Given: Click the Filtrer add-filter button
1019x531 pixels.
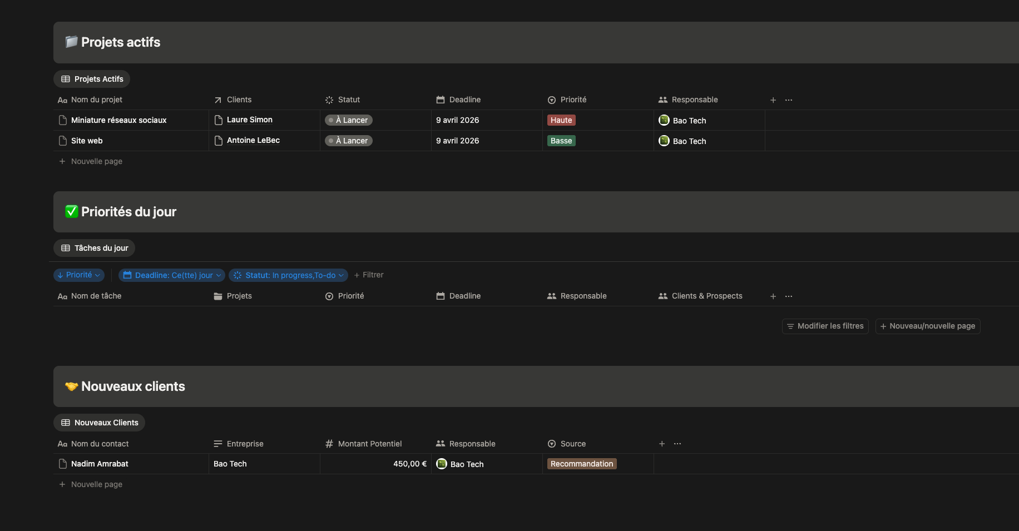Looking at the screenshot, I should pos(369,275).
